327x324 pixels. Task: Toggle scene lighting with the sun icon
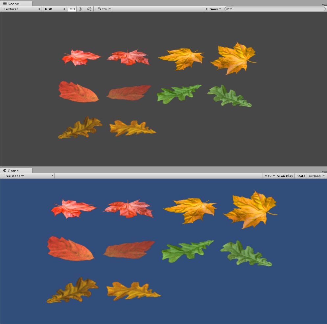coord(80,9)
